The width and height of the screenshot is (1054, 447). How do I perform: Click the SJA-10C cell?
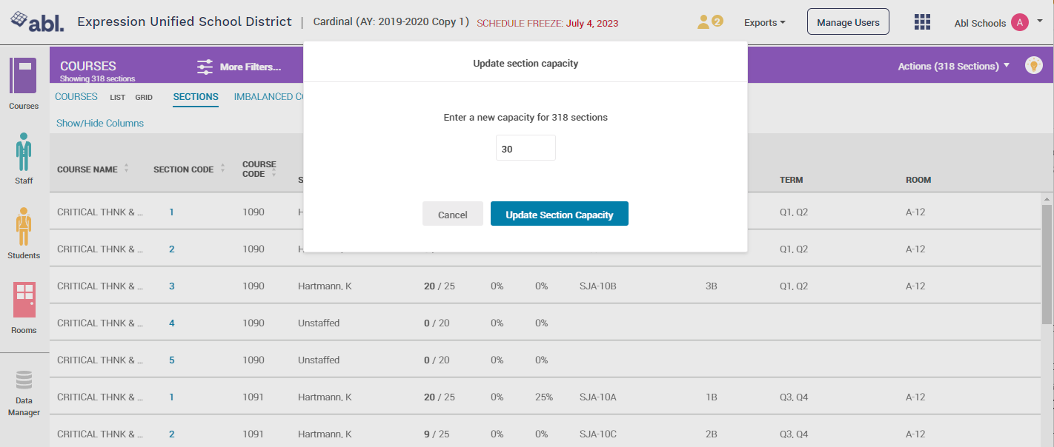coord(597,434)
